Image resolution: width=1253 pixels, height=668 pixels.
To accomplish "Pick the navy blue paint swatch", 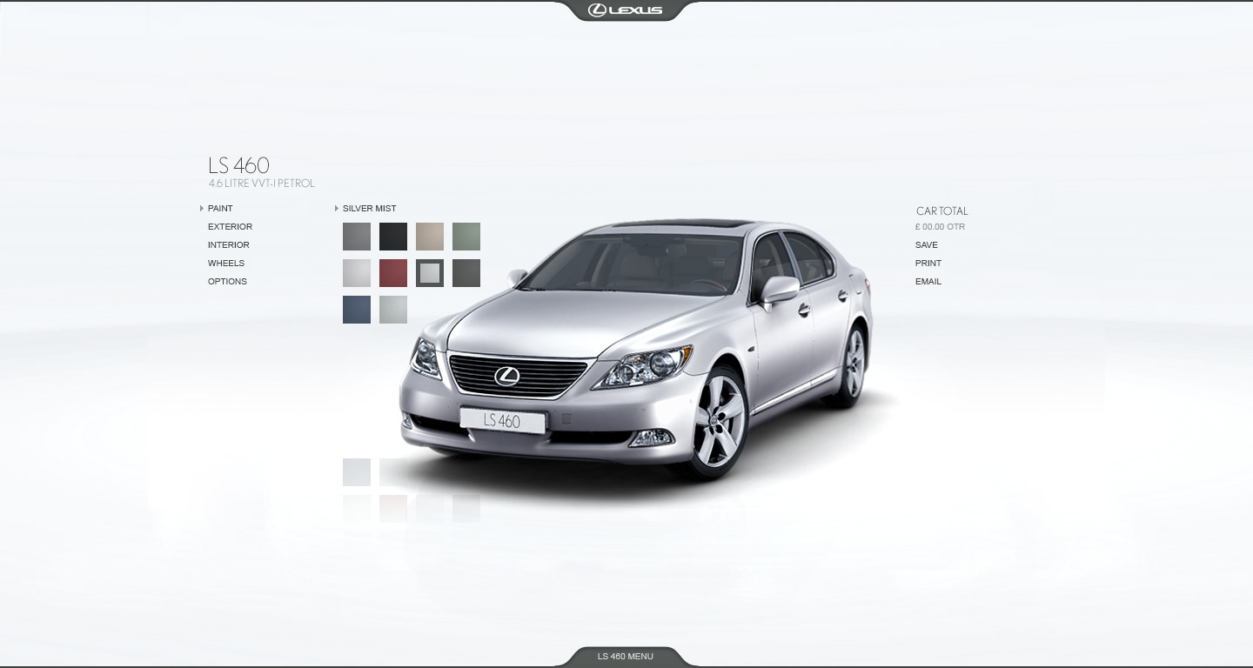I will coord(357,310).
